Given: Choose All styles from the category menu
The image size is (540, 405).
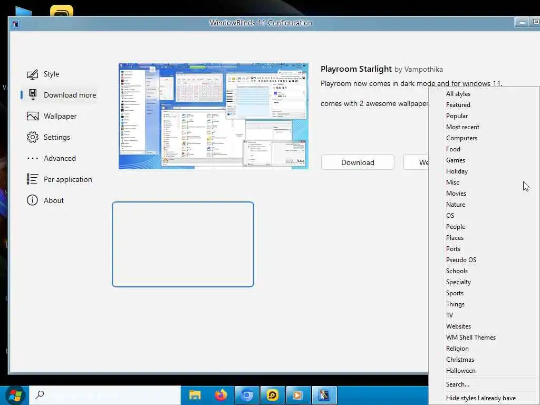Looking at the screenshot, I should tap(458, 94).
